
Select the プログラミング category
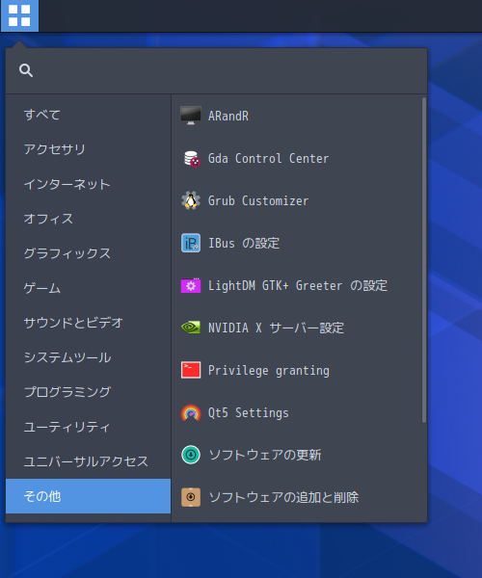coord(88,392)
